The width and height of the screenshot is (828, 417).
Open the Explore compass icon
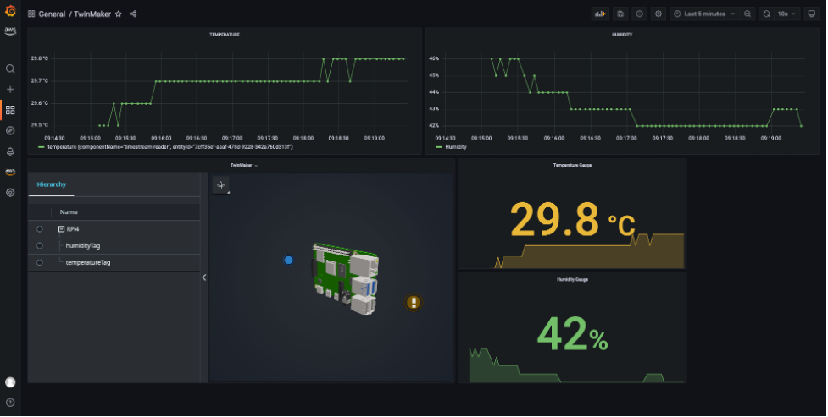[10, 131]
